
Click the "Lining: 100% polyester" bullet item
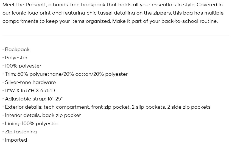point(32,123)
